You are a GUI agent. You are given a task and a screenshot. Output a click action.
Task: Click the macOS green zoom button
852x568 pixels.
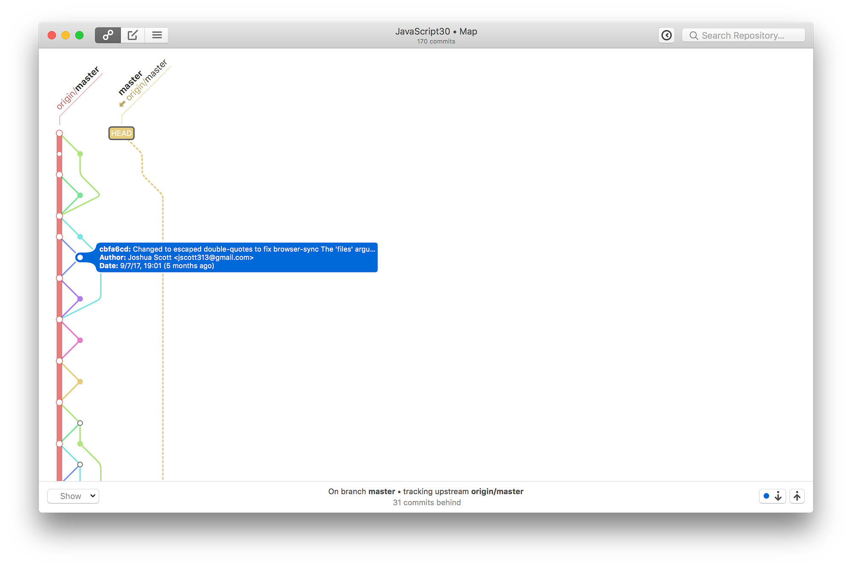(x=79, y=35)
